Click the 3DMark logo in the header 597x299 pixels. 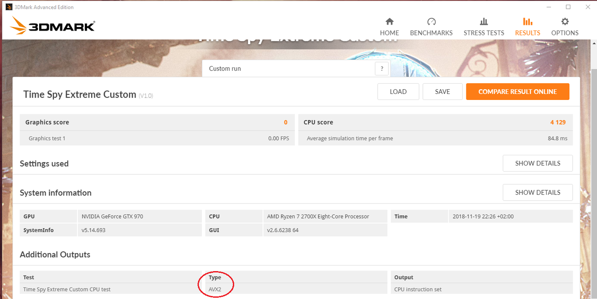coord(53,26)
